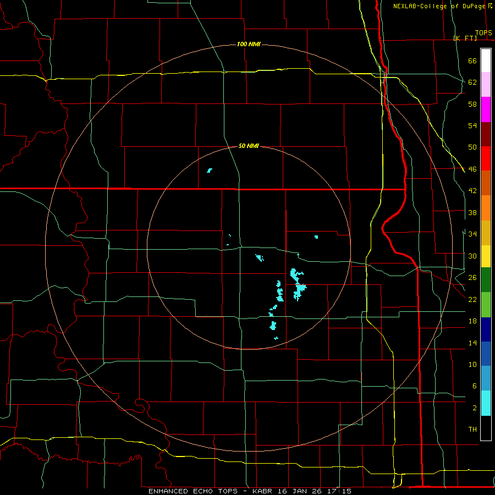Image resolution: width=495 pixels, height=495 pixels.
Task: Pick the light green legend swatch
Action: click(486, 305)
